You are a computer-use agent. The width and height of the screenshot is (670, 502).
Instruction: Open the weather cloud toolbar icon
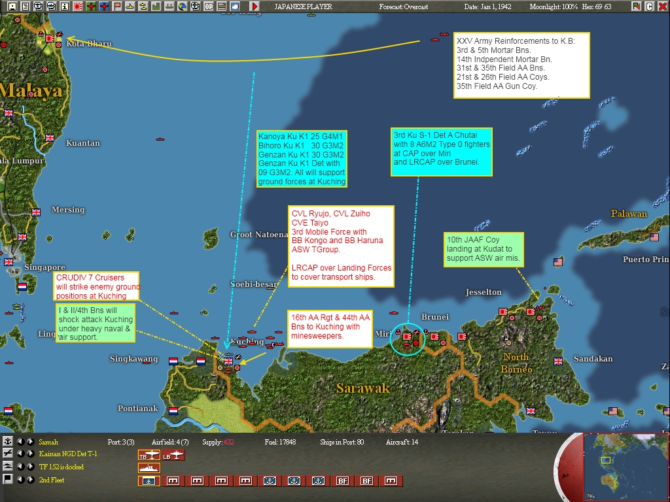[235, 6]
